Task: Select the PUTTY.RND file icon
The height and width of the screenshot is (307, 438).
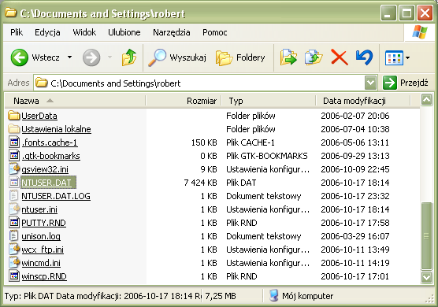Action: point(14,223)
